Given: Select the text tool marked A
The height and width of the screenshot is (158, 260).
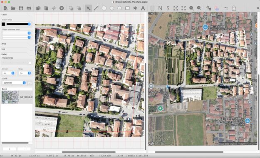Looking at the screenshot, I should [x=143, y=8].
